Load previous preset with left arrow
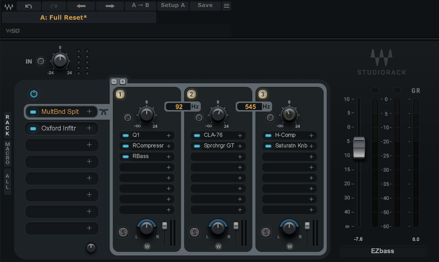Image resolution: width=439 pixels, height=262 pixels. coord(81,6)
